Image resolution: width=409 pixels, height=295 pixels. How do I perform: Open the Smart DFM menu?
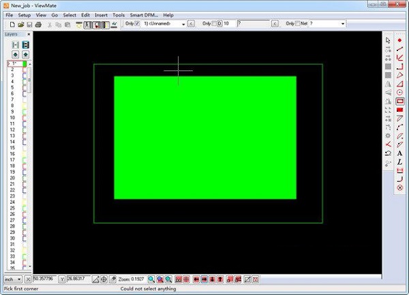[144, 14]
